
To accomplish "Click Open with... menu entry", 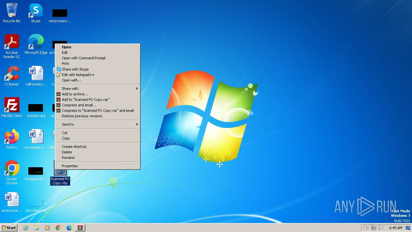I will (98, 80).
